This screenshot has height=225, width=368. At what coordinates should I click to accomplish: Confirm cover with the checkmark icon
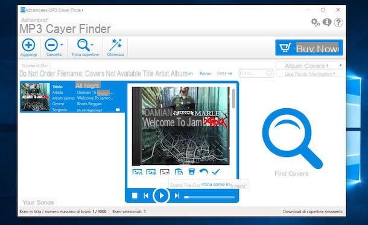[216, 172]
